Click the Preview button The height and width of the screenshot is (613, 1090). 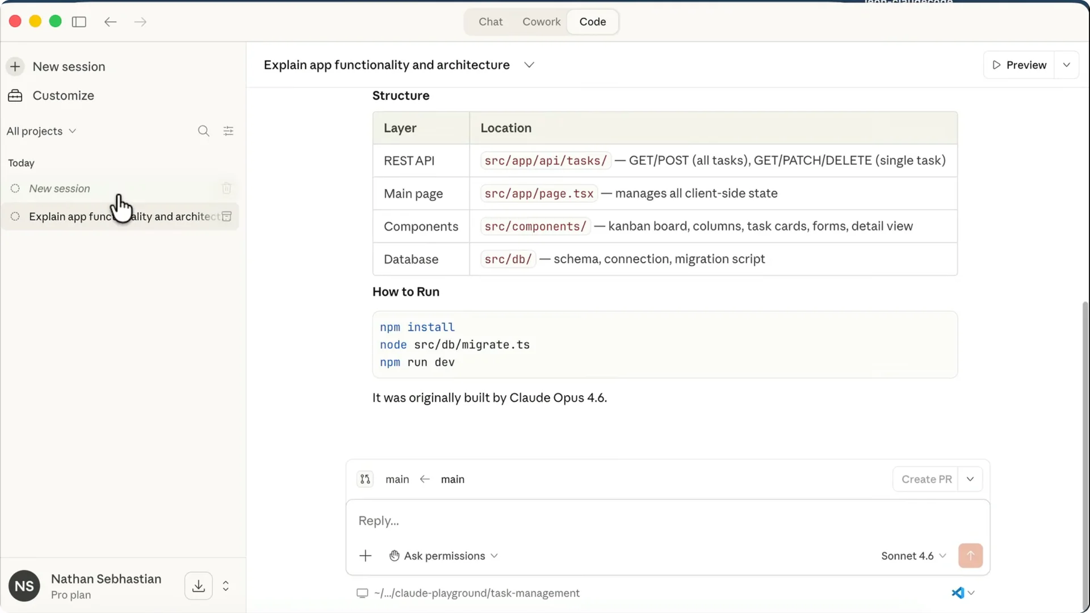[1019, 65]
